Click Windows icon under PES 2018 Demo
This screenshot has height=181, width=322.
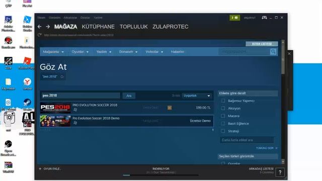pos(75,123)
